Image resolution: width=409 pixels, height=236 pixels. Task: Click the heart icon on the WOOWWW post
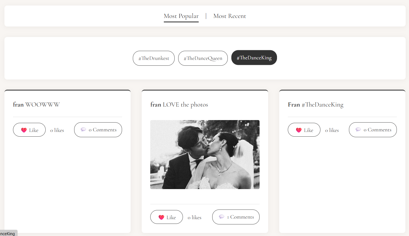click(x=24, y=130)
